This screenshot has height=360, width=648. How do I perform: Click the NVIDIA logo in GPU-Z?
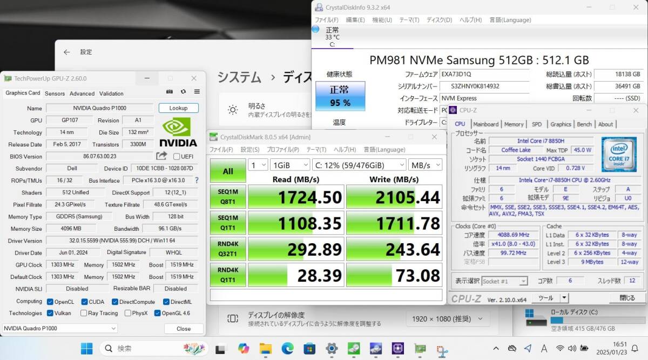(178, 132)
